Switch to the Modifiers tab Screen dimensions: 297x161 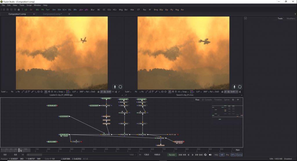(291, 19)
